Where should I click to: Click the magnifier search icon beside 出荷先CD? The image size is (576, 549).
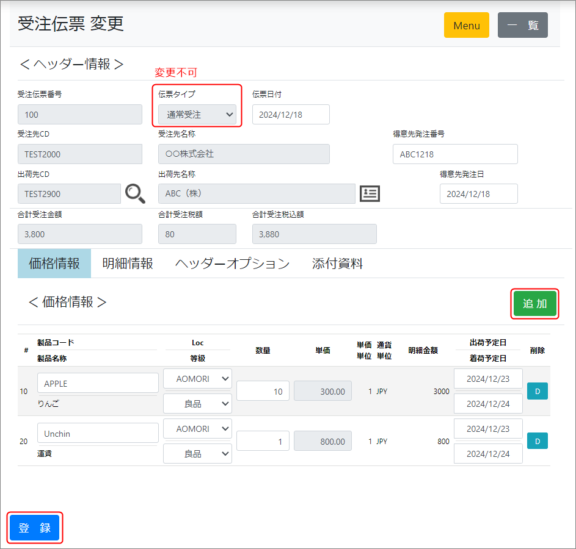tap(135, 193)
